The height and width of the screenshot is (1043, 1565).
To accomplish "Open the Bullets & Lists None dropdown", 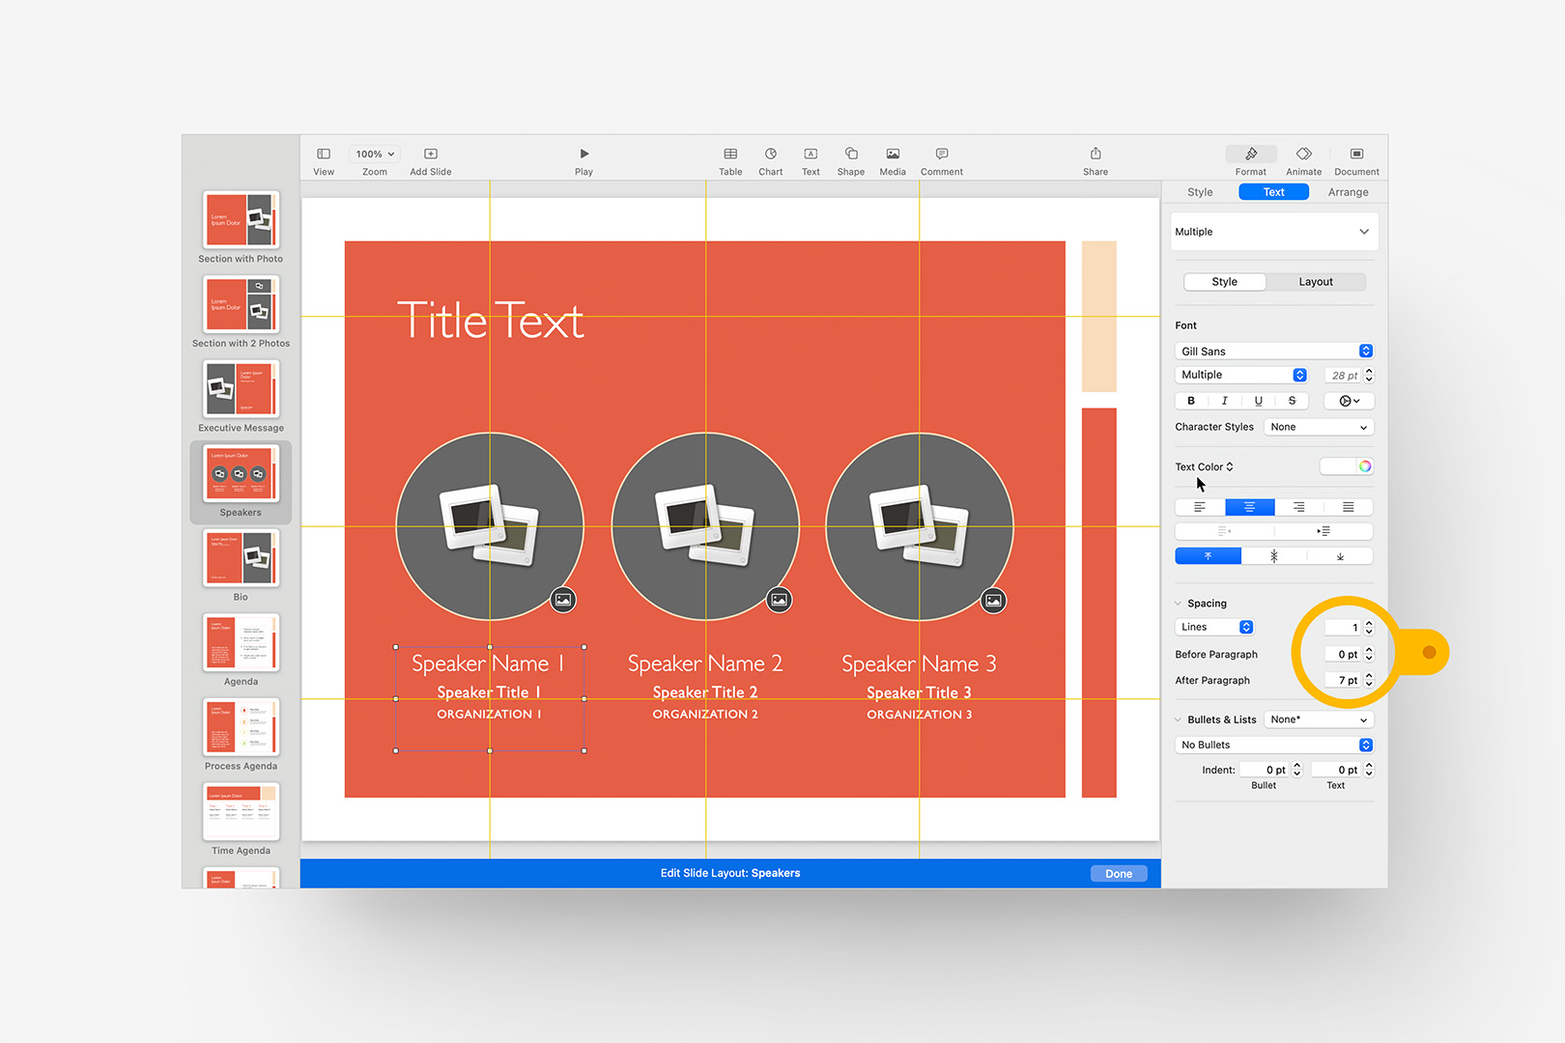I will tap(1318, 719).
